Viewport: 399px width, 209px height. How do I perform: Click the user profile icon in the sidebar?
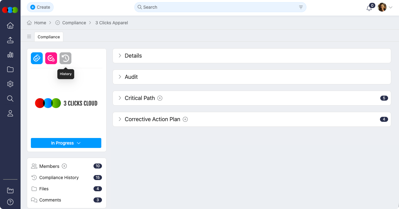(10, 113)
